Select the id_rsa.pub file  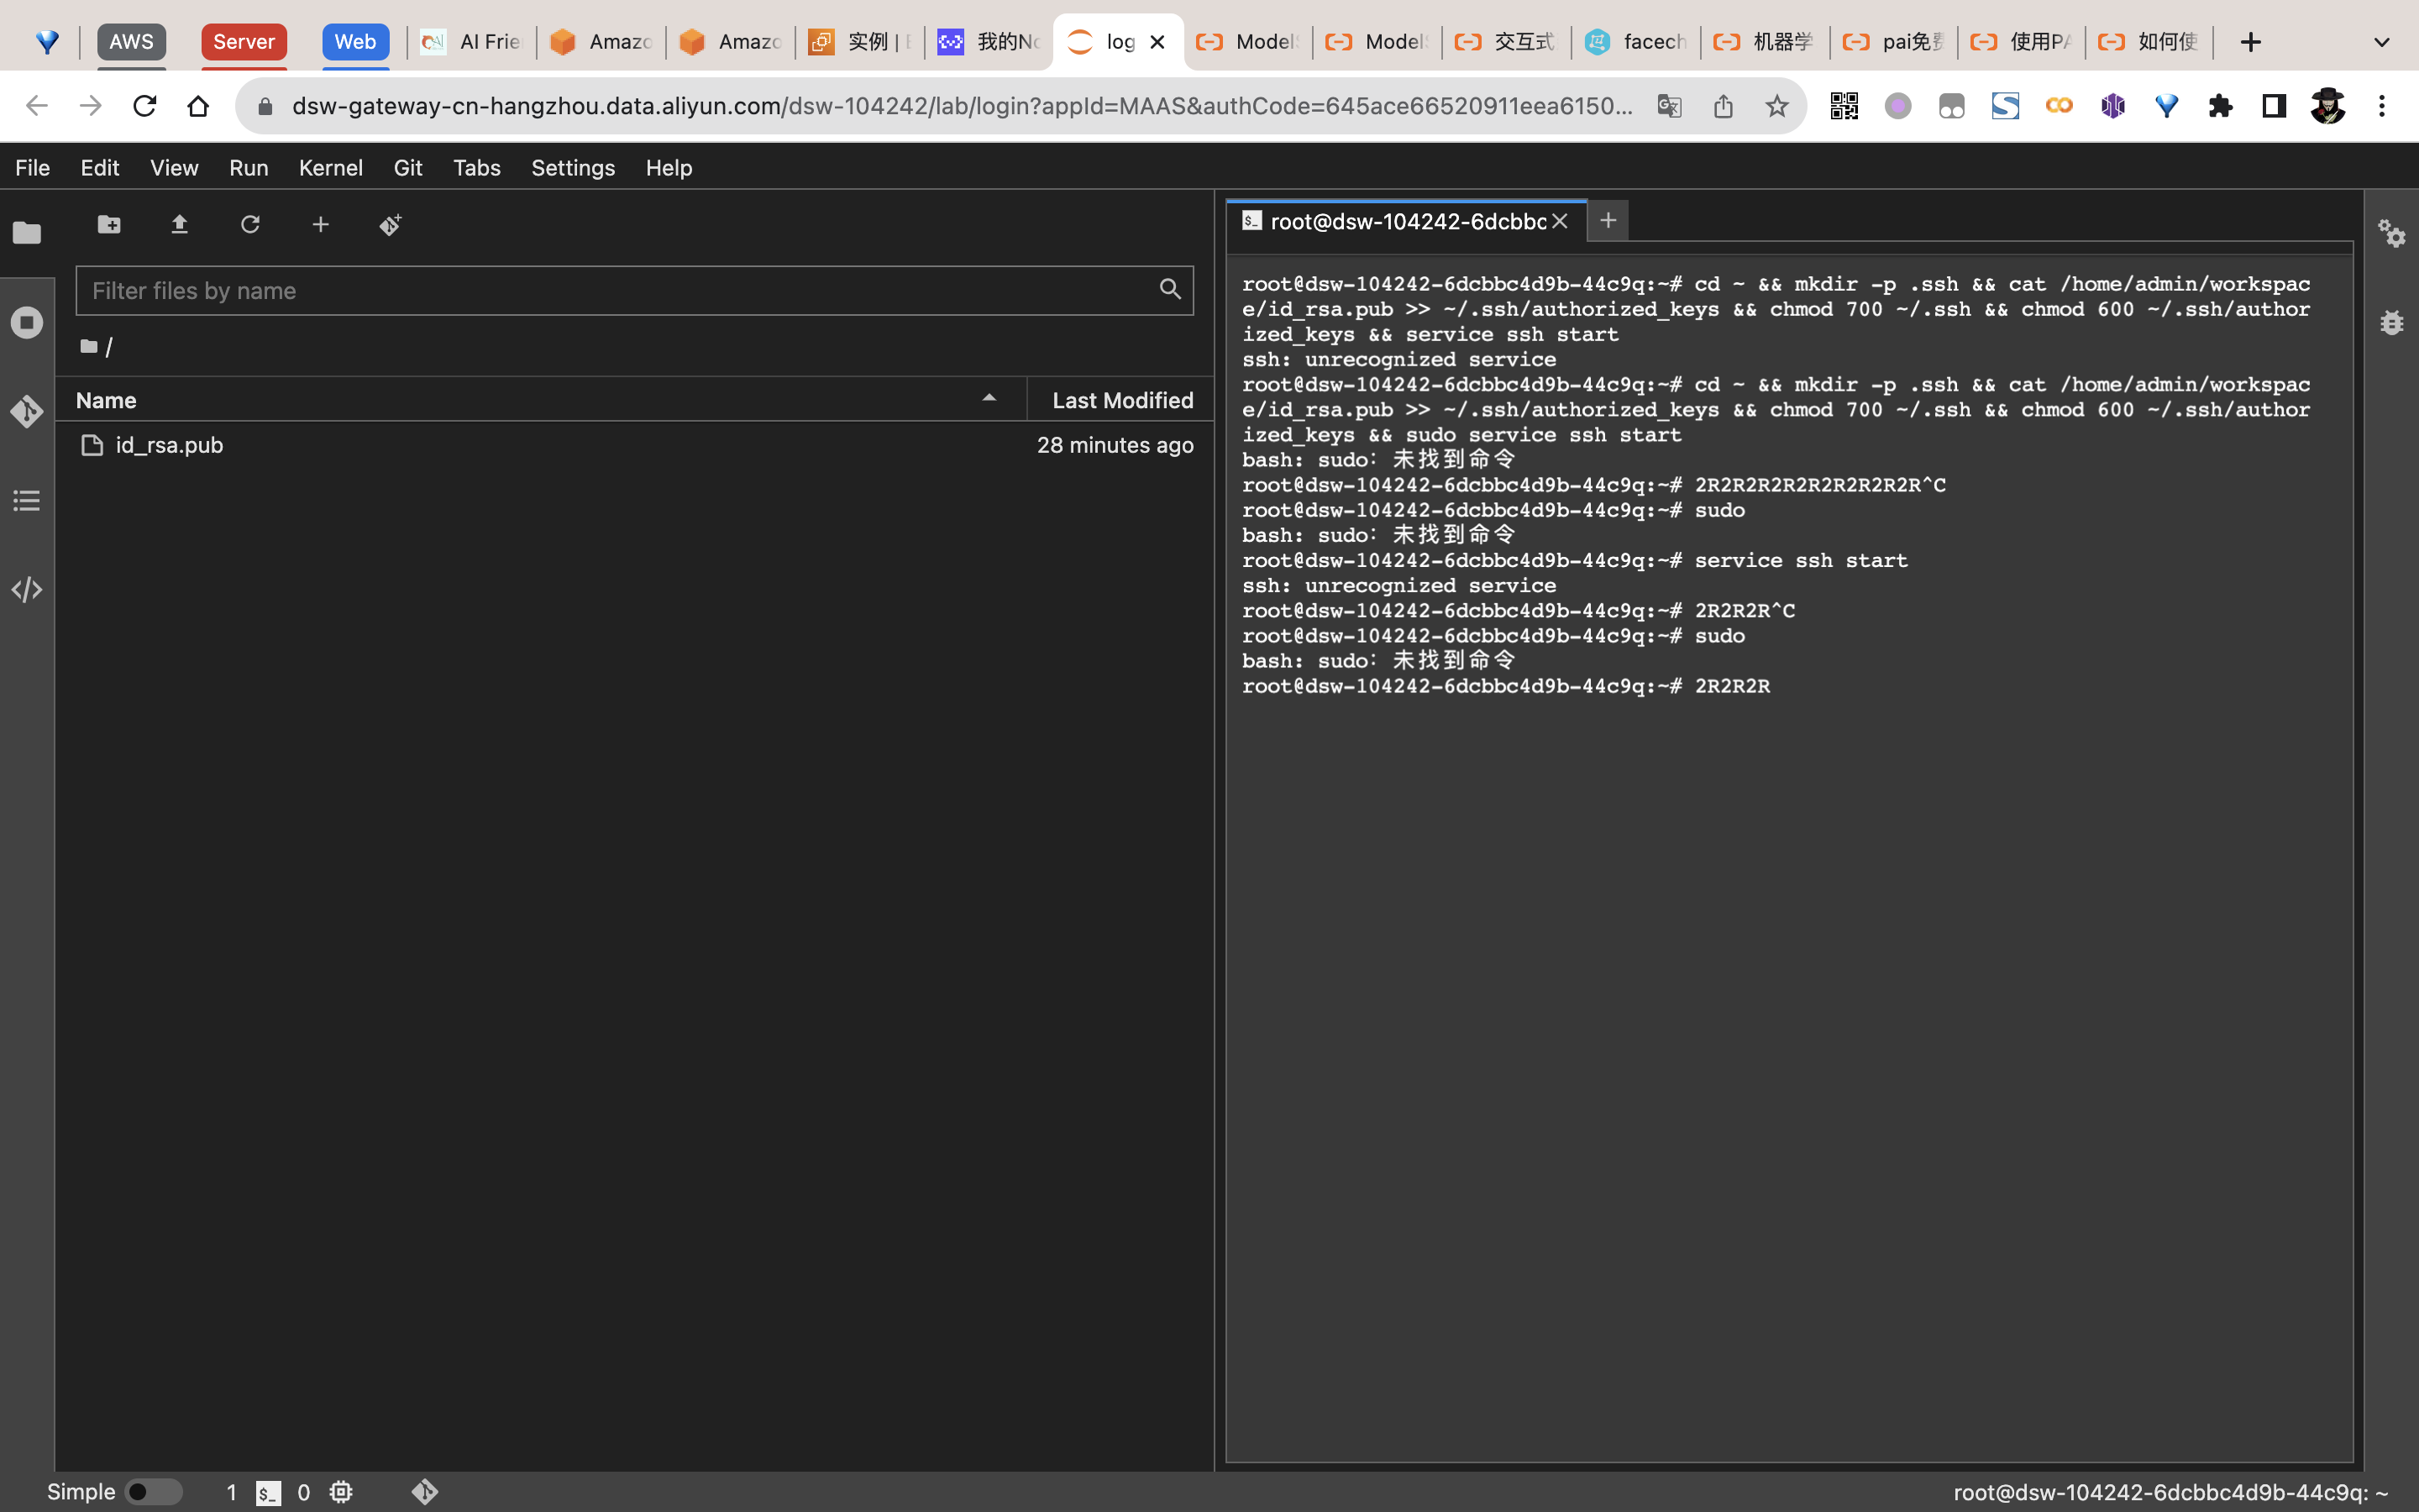[634, 445]
